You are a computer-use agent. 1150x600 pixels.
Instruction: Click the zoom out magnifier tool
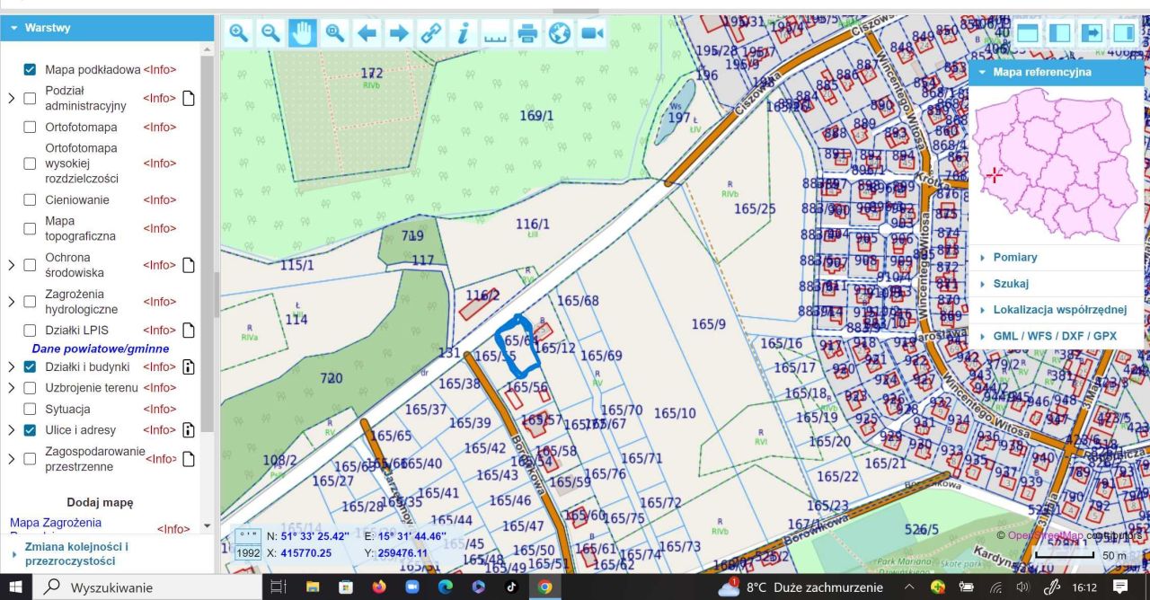coord(270,34)
